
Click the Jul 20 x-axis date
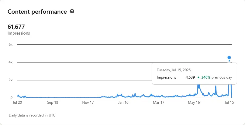point(17,103)
